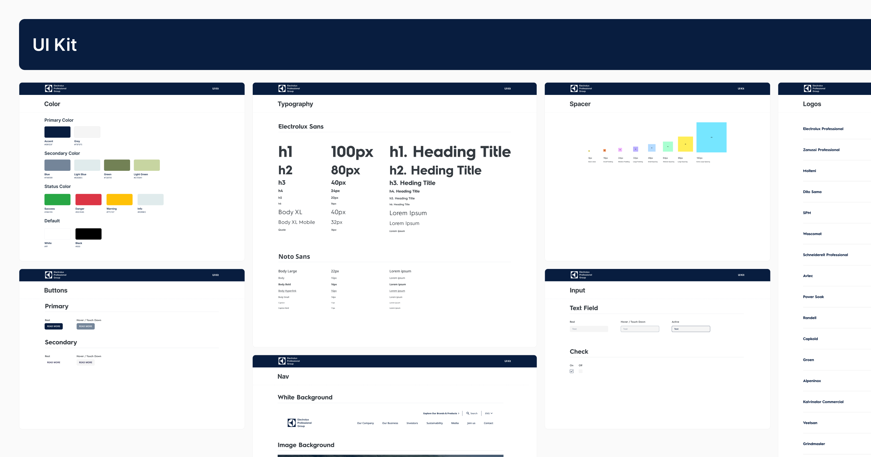Pick the Light Blue secondary swatch

click(x=87, y=165)
